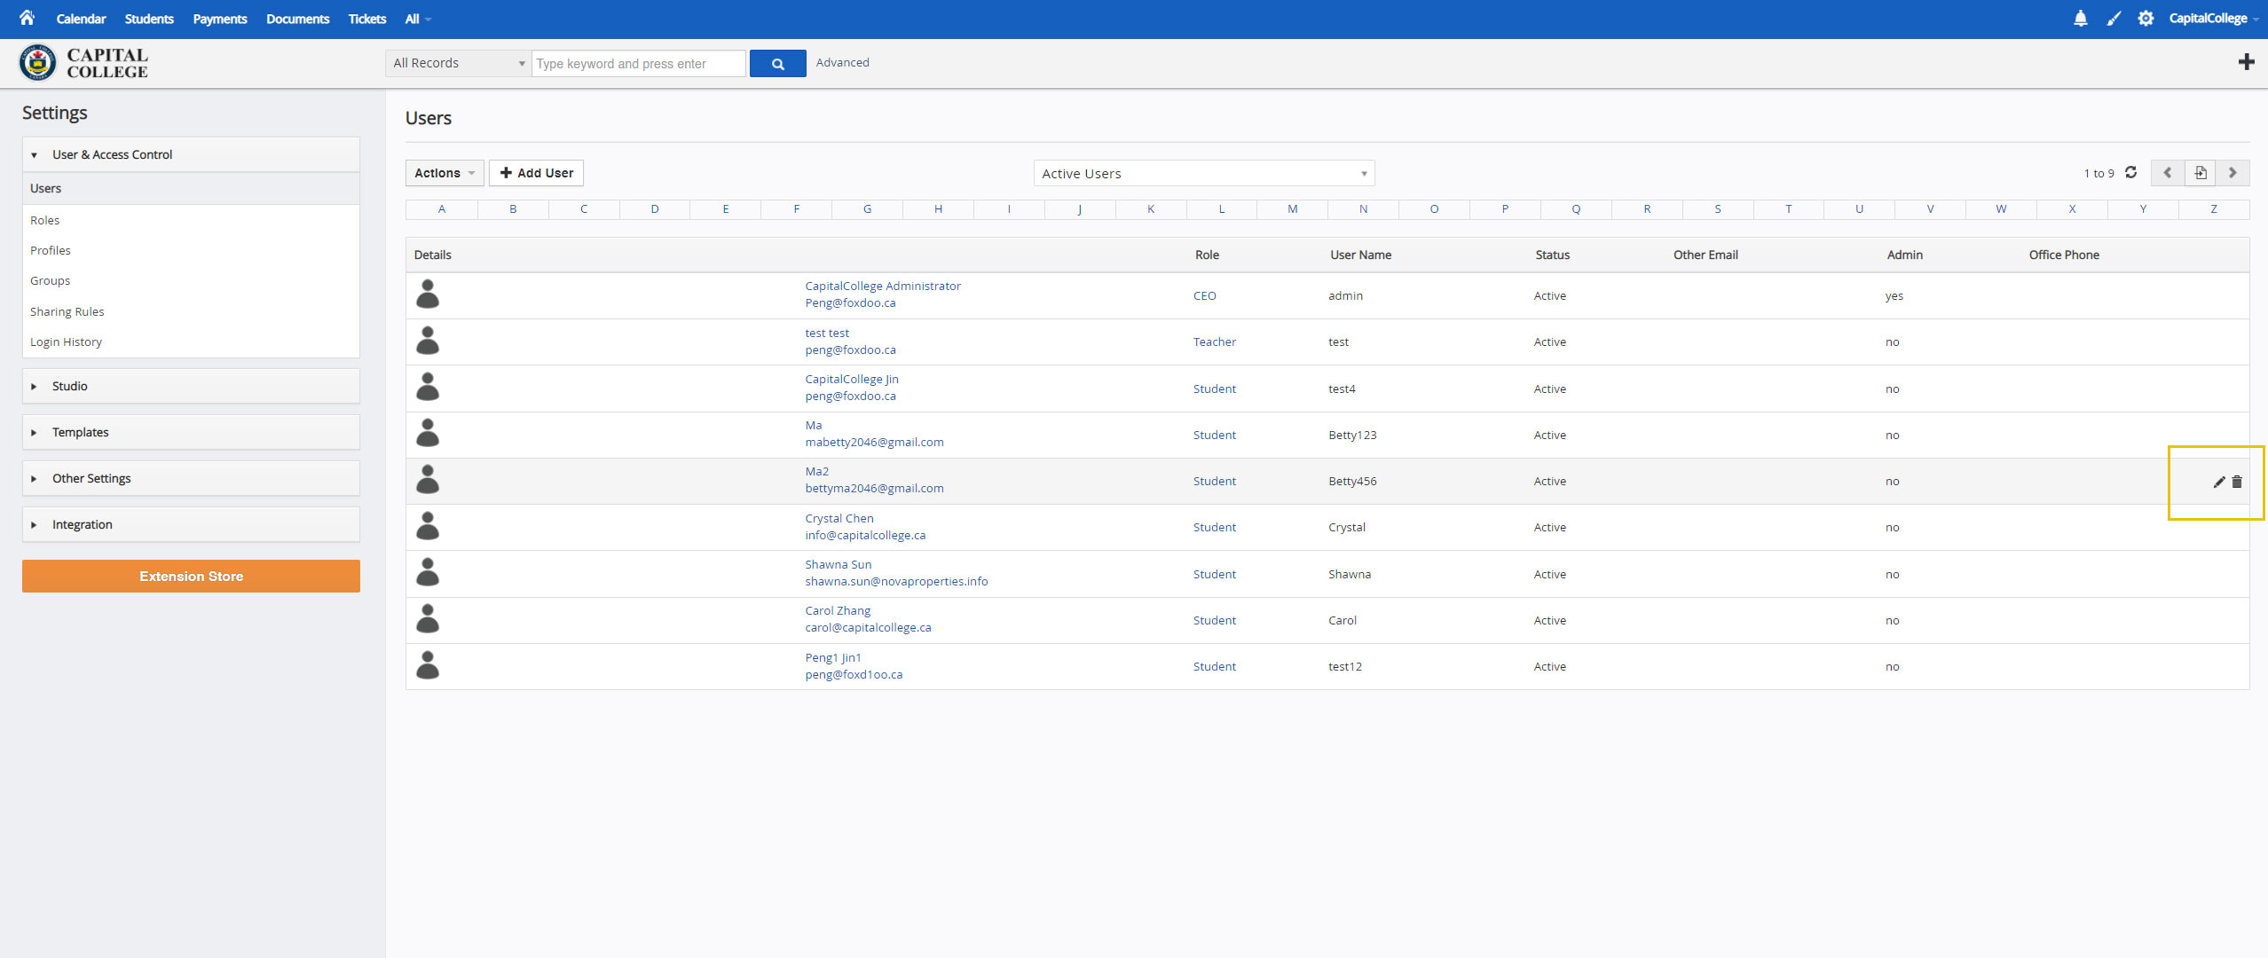Click the CEO role link
Viewport: 2268px width, 958px height.
point(1204,295)
